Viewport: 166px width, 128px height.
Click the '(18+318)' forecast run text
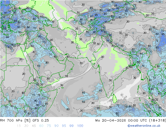click(x=158, y=120)
